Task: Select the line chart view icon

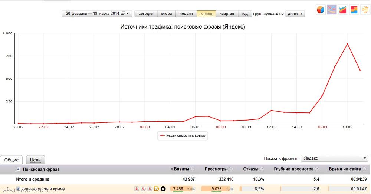Action: [x=332, y=10]
